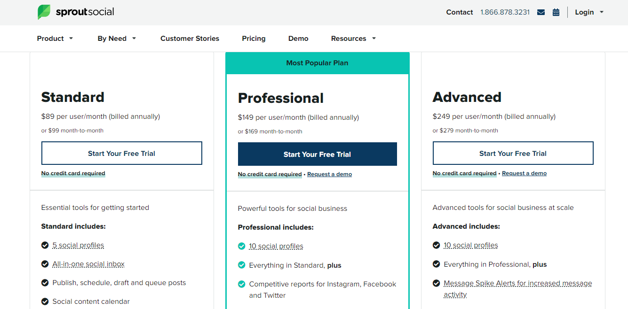
Task: Click the calendar icon in header
Action: (556, 12)
